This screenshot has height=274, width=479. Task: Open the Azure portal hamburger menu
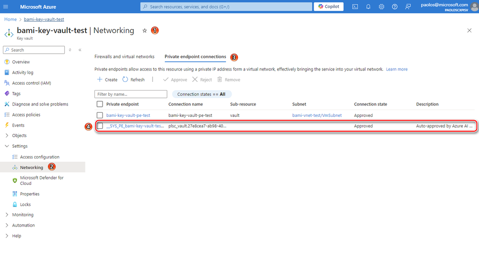click(x=5, y=6)
